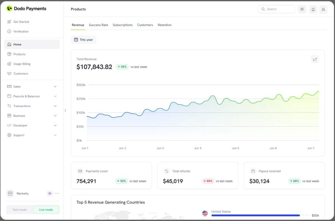Viewport: 335px width, 221px height.
Task: Open the Customers section via its sidebar icon
Action: pos(9,73)
